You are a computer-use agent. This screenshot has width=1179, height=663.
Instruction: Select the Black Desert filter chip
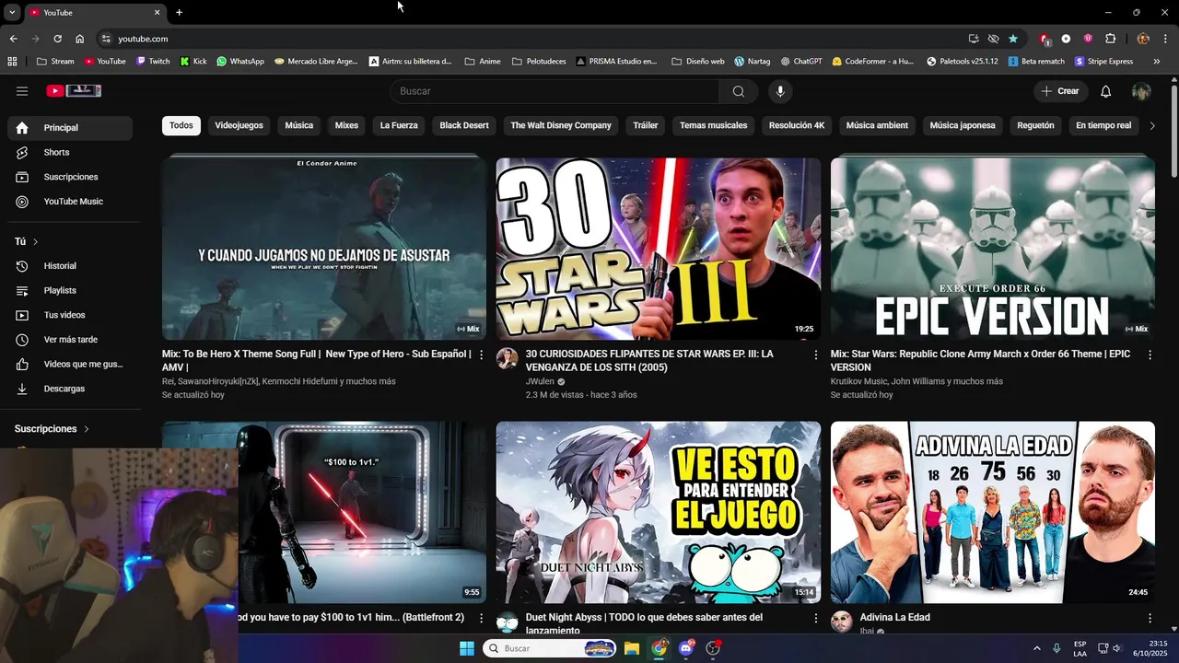pyautogui.click(x=464, y=125)
